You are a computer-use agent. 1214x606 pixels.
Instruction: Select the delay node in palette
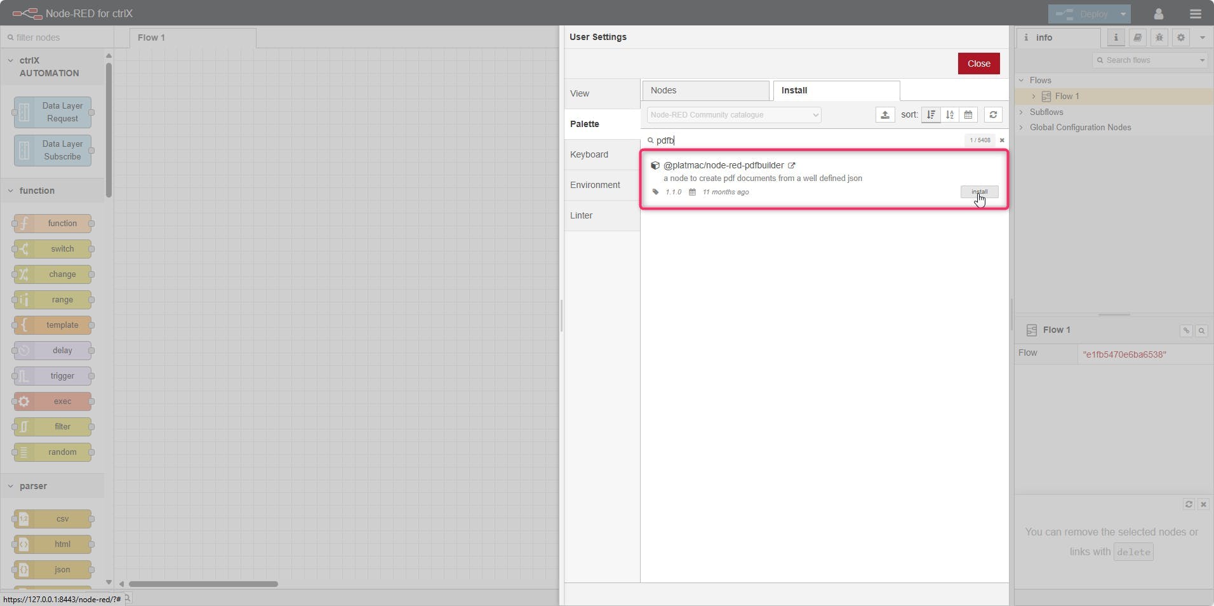click(53, 351)
